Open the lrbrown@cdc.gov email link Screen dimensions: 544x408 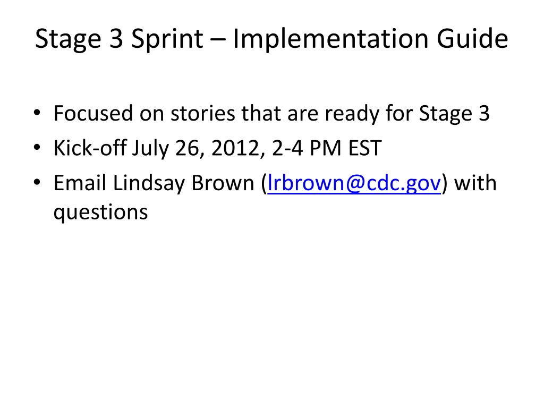pos(354,184)
